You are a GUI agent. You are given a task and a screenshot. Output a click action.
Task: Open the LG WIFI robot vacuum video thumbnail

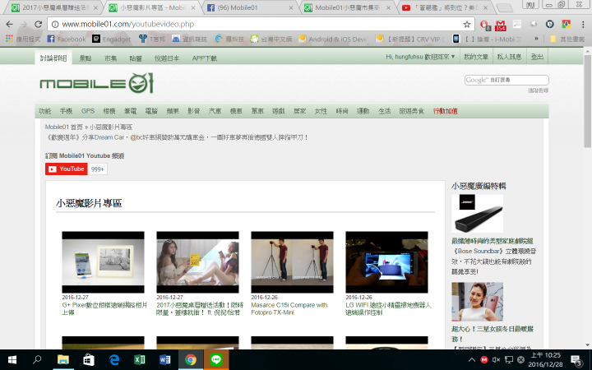[x=386, y=262]
